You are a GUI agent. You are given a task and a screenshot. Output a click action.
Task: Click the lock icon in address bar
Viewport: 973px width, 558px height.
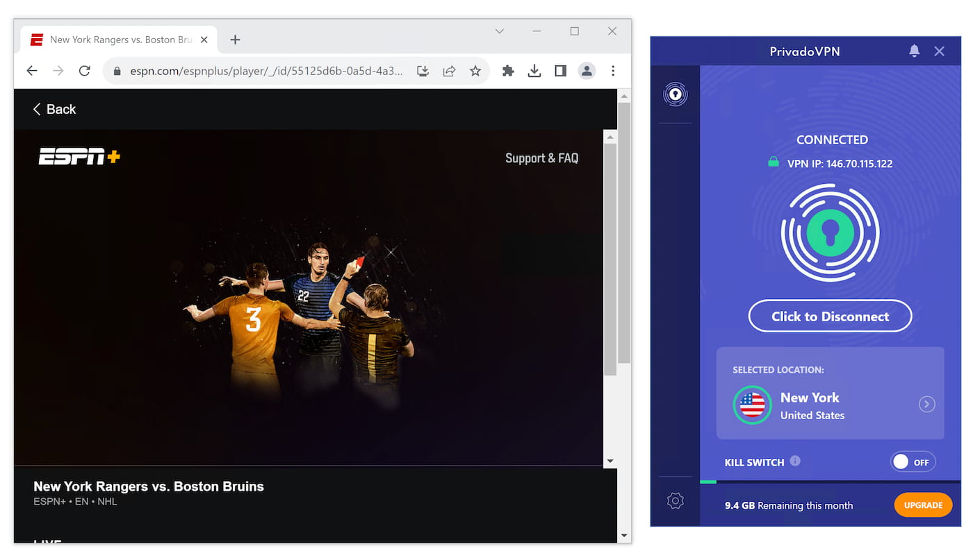117,71
